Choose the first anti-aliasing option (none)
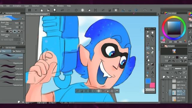Image resolution: width=192 pixels, height=108 pixels. click(x=7, y=31)
